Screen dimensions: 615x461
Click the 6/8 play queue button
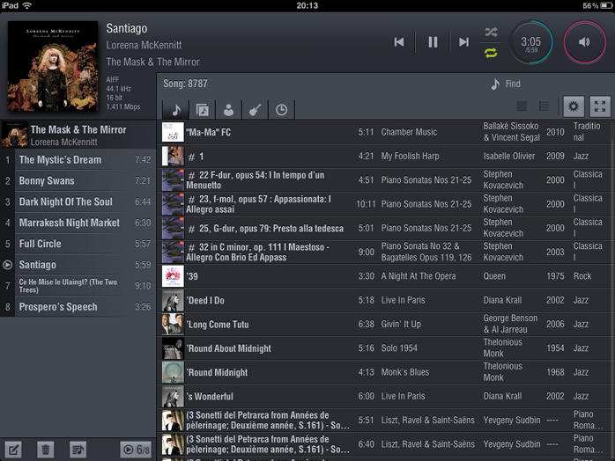(136, 450)
